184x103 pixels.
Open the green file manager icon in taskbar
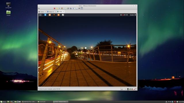coord(16,102)
